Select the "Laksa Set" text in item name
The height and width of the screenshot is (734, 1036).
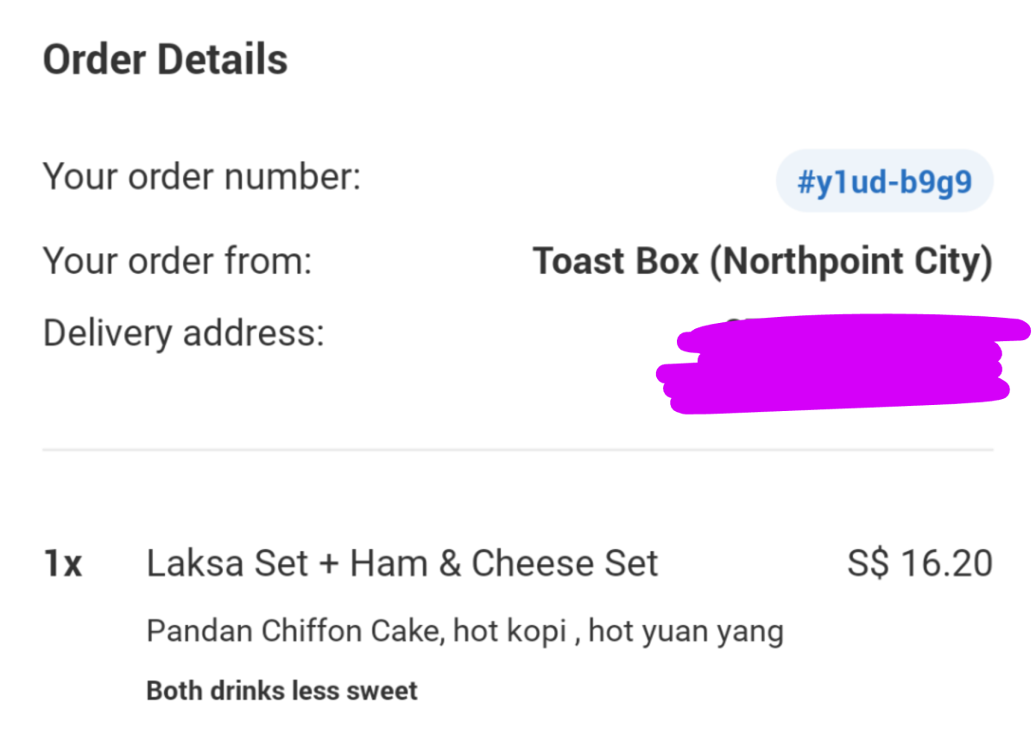[227, 564]
